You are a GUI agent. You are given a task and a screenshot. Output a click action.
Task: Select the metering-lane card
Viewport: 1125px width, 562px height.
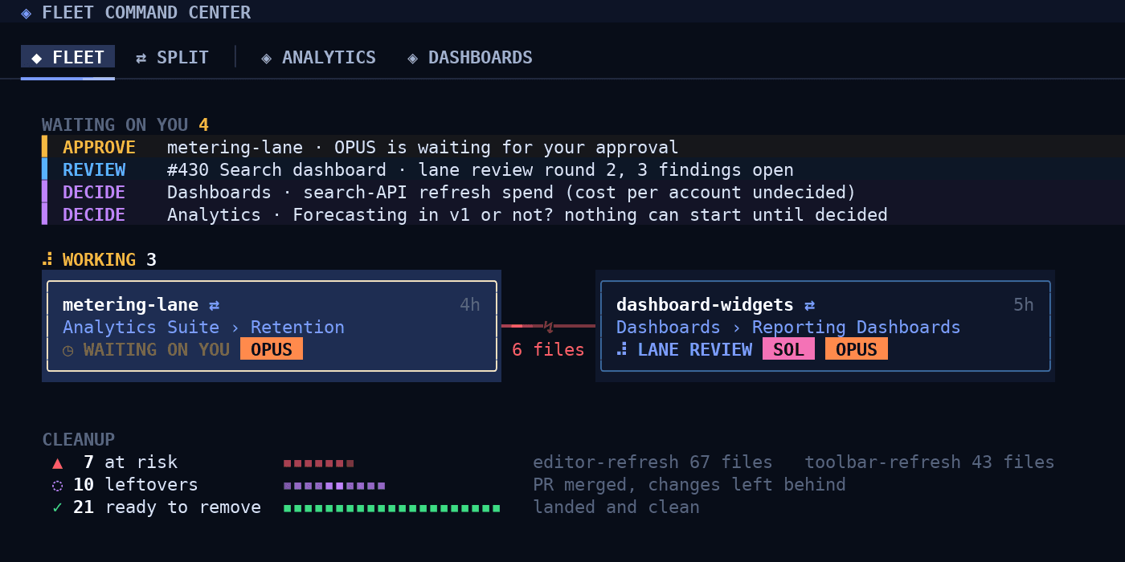(272, 326)
